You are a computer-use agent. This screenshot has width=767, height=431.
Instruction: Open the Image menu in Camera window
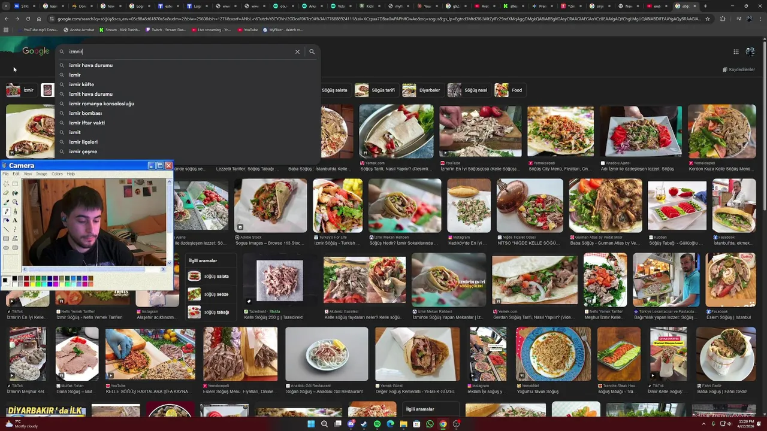42,174
